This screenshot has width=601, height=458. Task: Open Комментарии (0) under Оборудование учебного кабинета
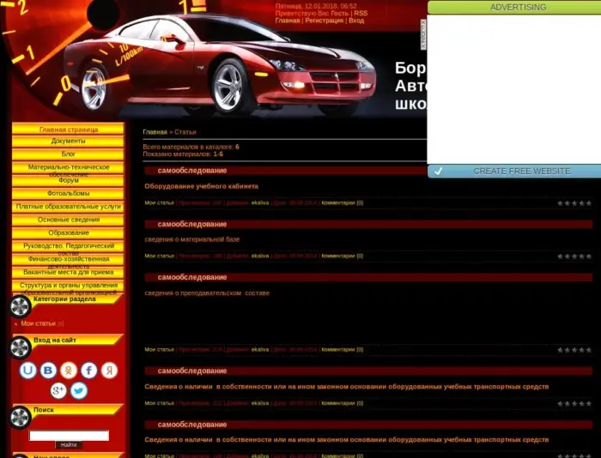point(343,203)
